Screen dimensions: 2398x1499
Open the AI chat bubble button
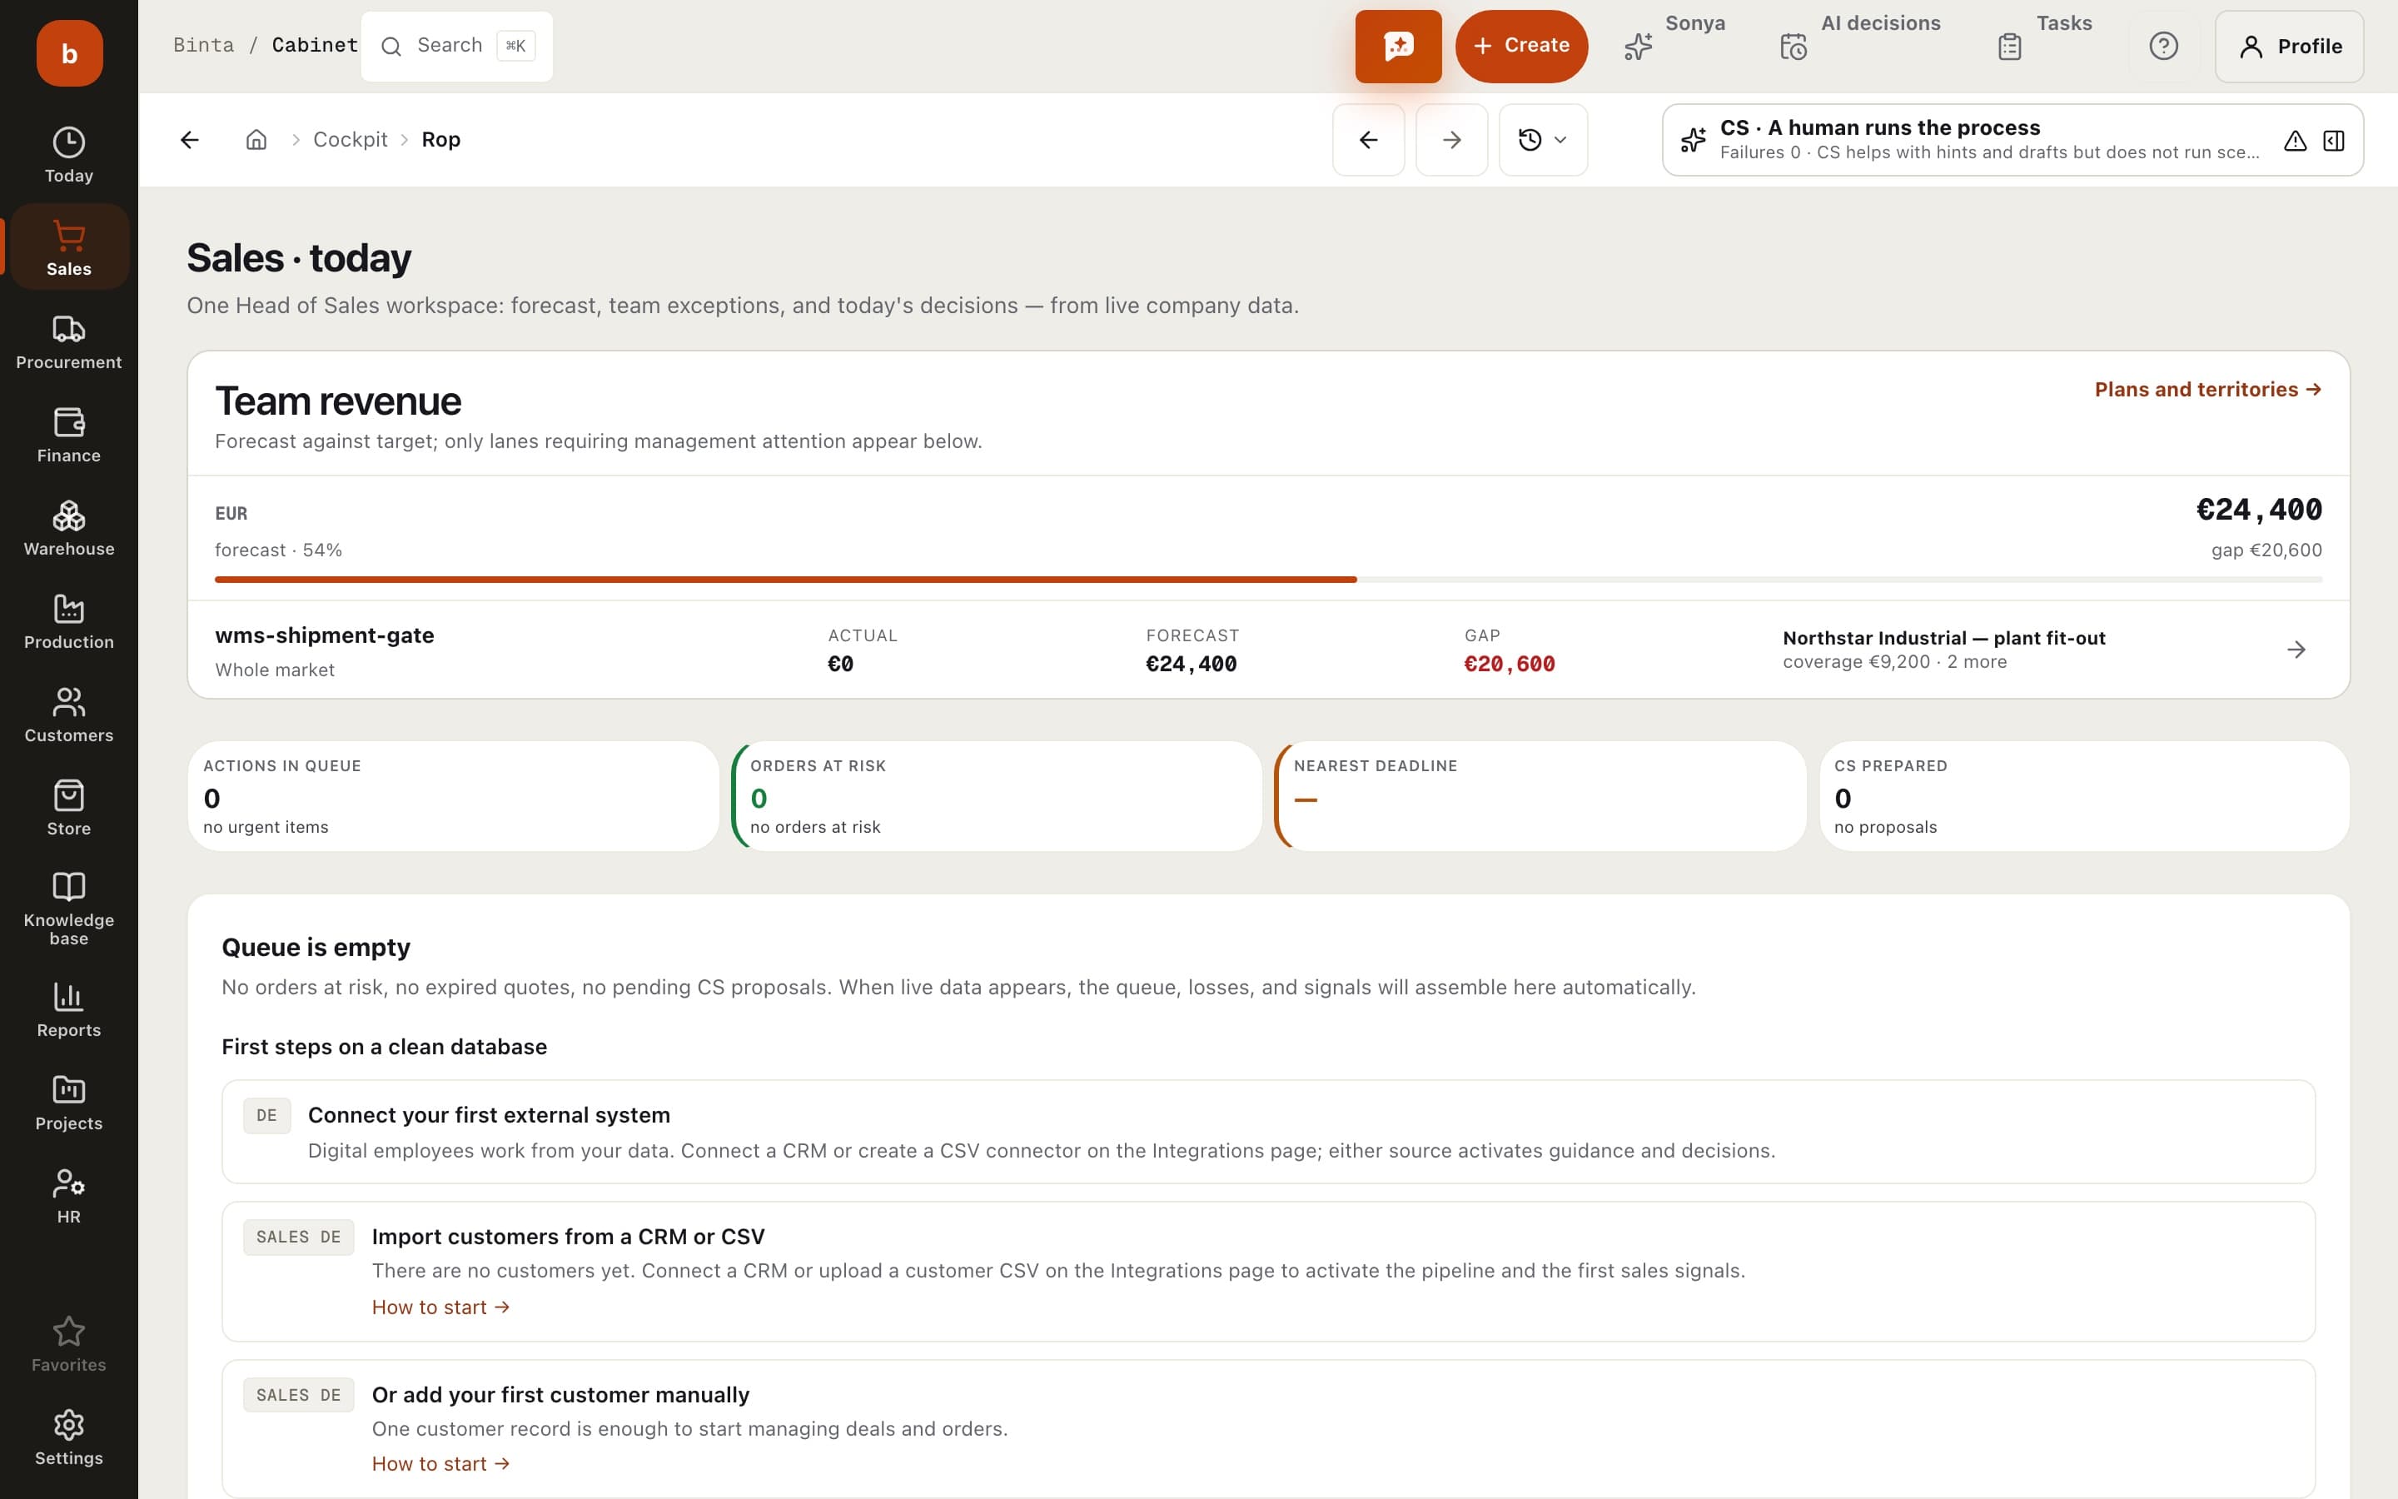(1398, 47)
